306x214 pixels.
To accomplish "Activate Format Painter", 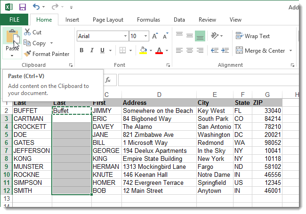I will [47, 54].
